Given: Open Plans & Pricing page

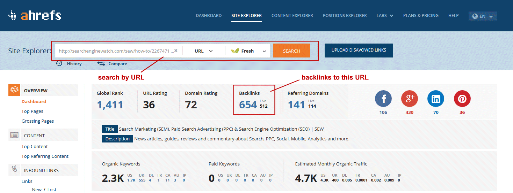Looking at the screenshot, I should (421, 16).
